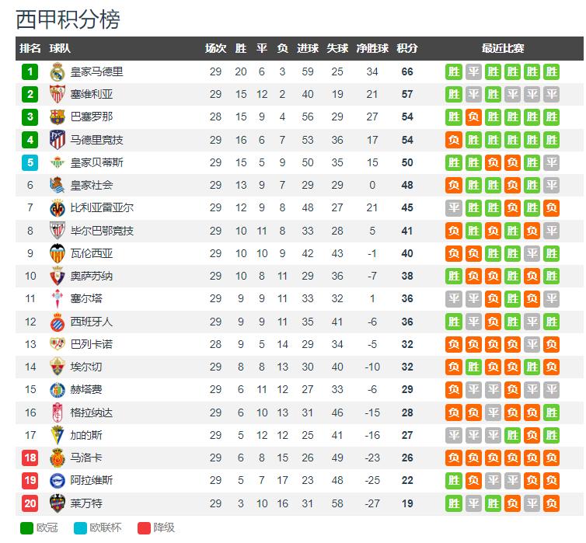
Task: Open the 马洛卡 team page link
Action: [x=85, y=458]
